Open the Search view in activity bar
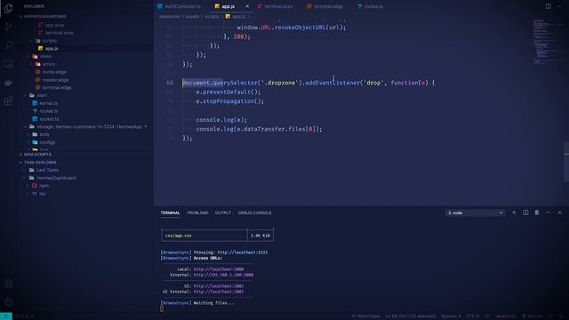This screenshot has width=569, height=320. coord(8,45)
